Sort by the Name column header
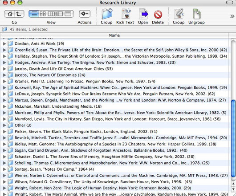The image size is (236, 196). coord(114,35)
